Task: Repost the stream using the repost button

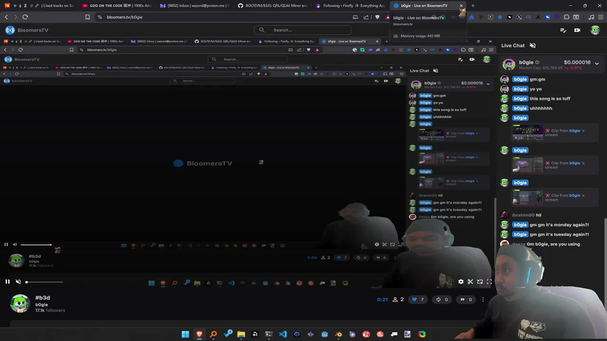Action: (441, 299)
